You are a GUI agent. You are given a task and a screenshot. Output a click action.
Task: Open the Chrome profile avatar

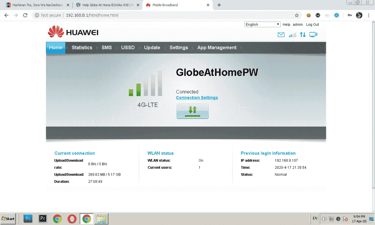tap(359, 15)
